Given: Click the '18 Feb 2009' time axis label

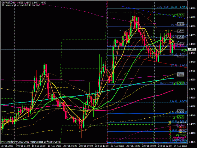Looking at the screenshot, I should (x=7, y=146).
